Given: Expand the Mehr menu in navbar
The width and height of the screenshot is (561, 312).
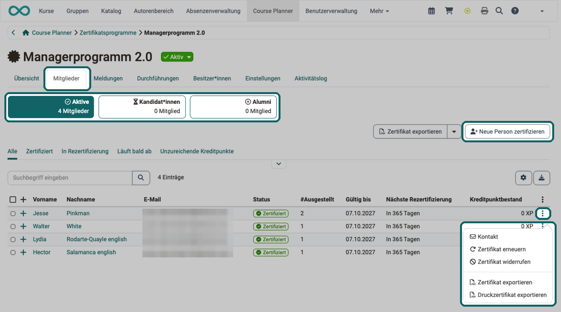Looking at the screenshot, I should [x=379, y=11].
